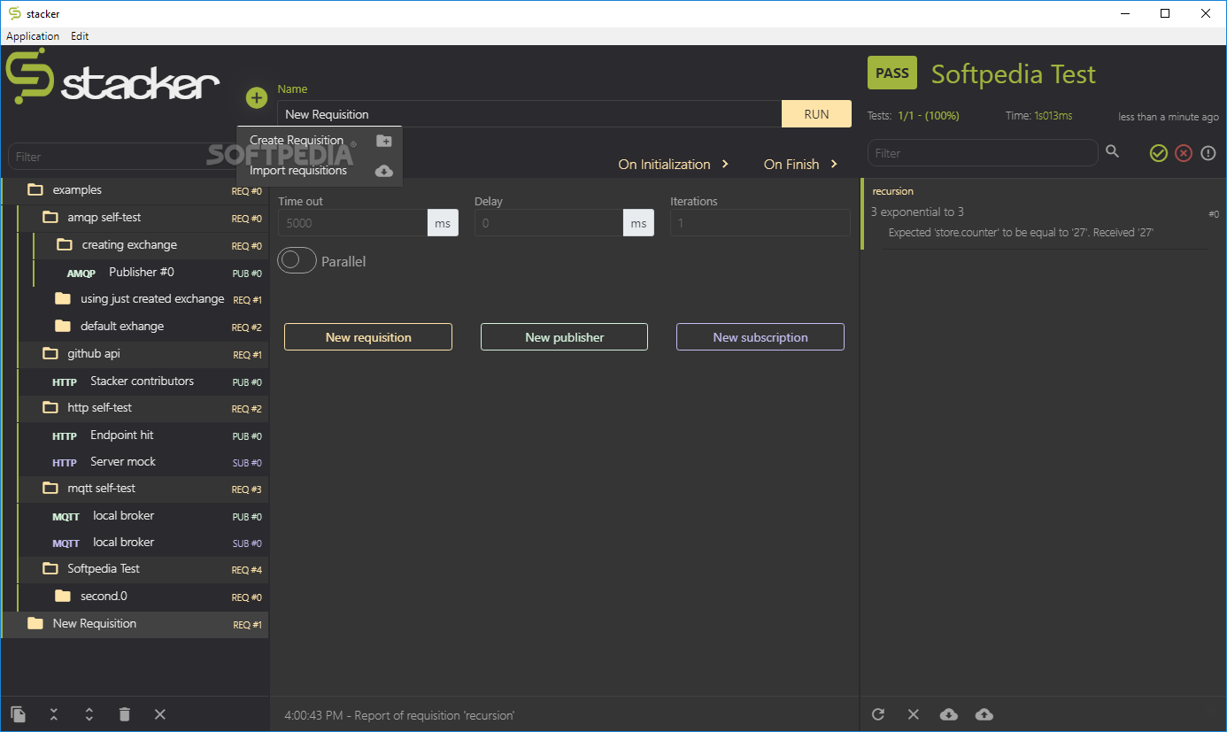1227x732 pixels.
Task: Click the results panel Filter field
Action: point(983,153)
